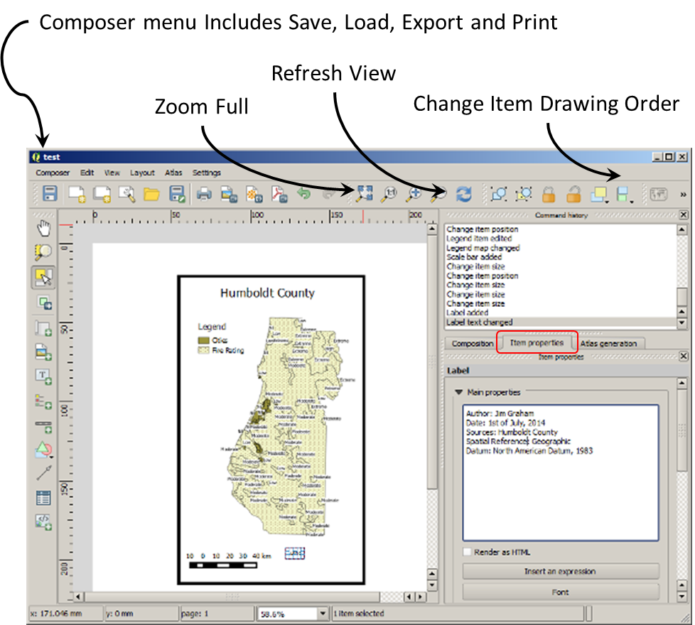Collapse the Main properties section
Screen dimensions: 695x625
tap(459, 392)
